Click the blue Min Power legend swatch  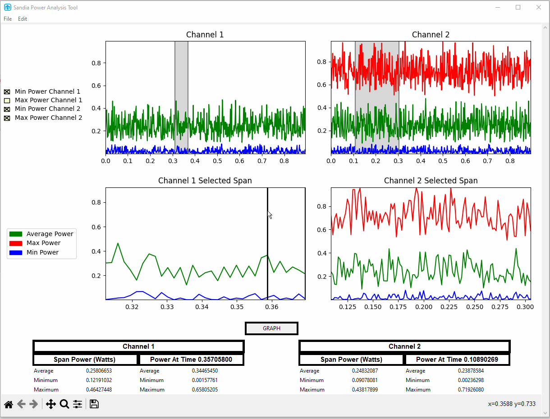pos(16,252)
